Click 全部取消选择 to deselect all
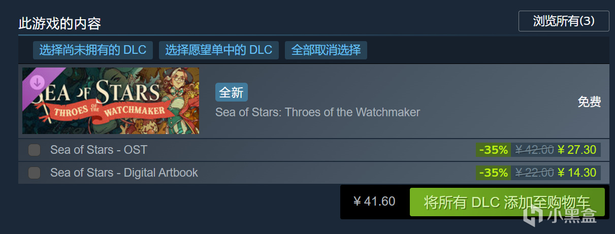The width and height of the screenshot is (615, 234). pyautogui.click(x=326, y=50)
